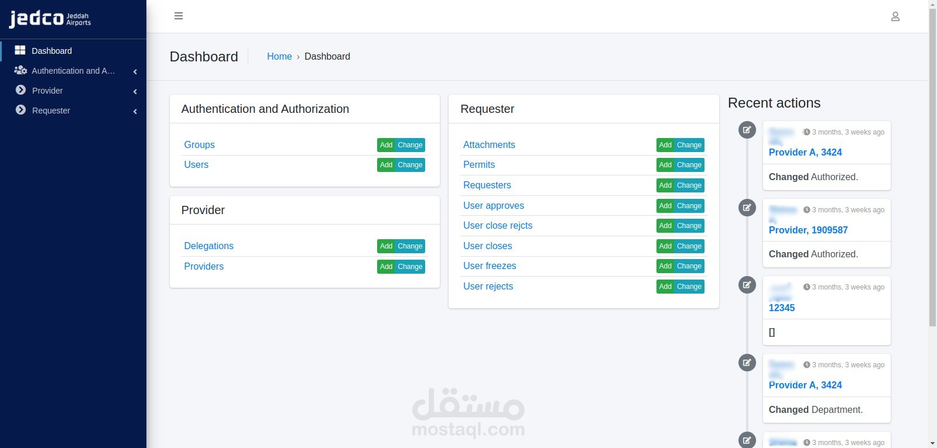This screenshot has width=937, height=448.
Task: Open the Groups link
Action: [199, 144]
